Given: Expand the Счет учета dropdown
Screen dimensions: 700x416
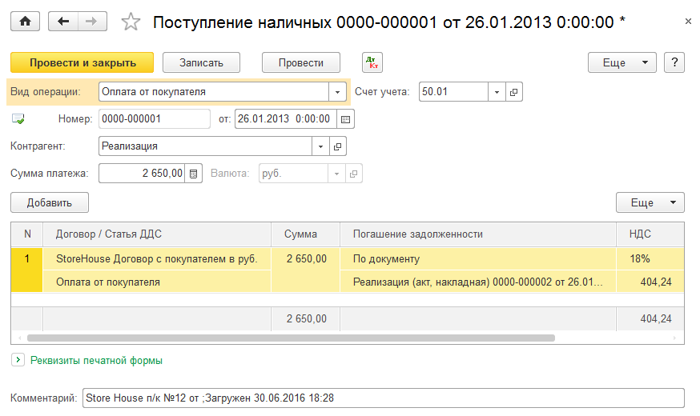Looking at the screenshot, I should (x=497, y=92).
